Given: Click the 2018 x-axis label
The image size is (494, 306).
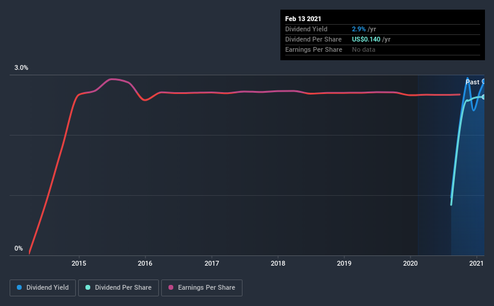Looking at the screenshot, I should [x=278, y=263].
